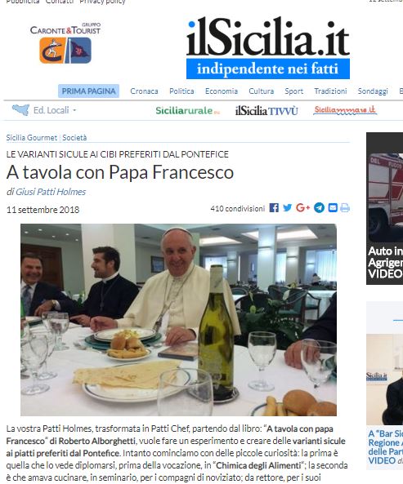Open the Prima Pagina tab
Image resolution: width=403 pixels, height=484 pixels.
click(89, 91)
